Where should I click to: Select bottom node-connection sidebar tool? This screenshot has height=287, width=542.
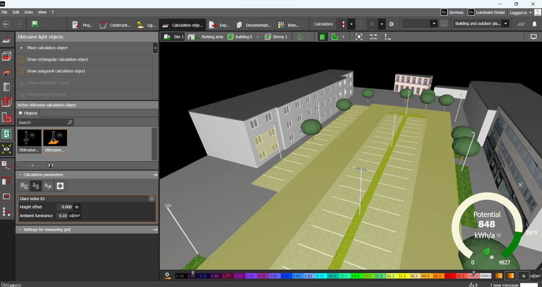click(x=7, y=212)
